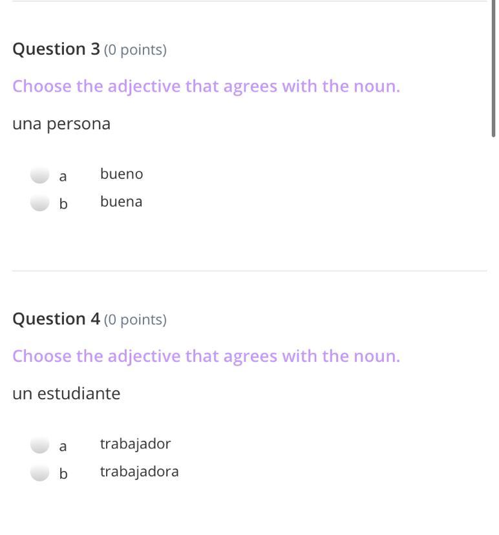499x535 pixels.
Task: Click the answer text 'buena'
Action: [x=121, y=202]
